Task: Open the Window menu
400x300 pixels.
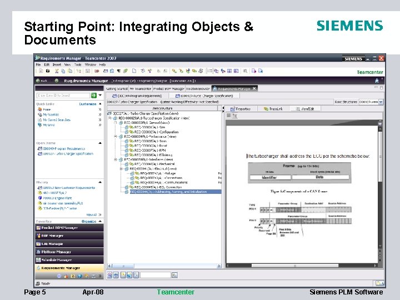Action: [x=90, y=64]
